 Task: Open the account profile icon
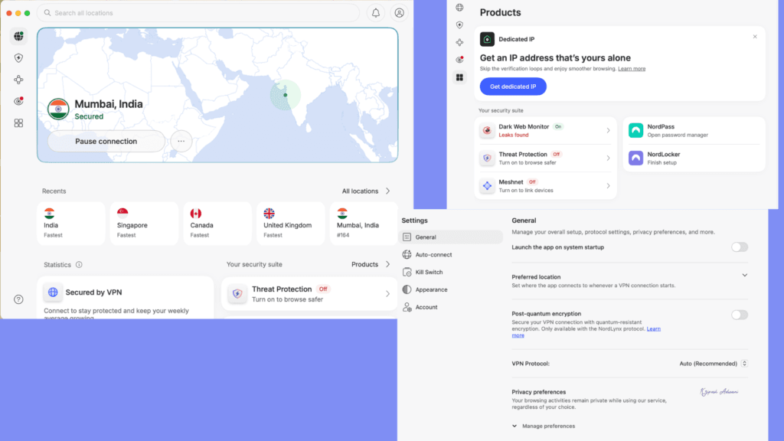(x=399, y=13)
